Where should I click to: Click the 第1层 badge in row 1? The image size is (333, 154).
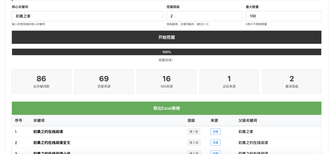(194, 132)
